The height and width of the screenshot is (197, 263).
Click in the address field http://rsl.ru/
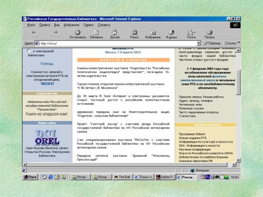point(118,43)
